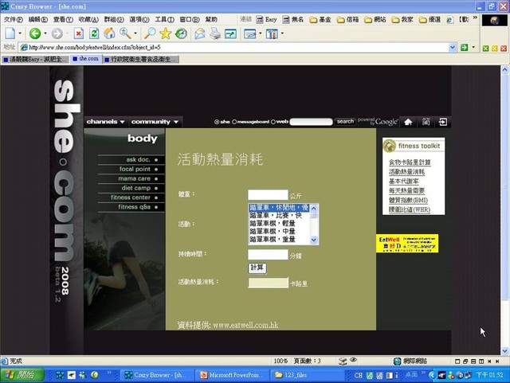
Task: Click the zoom magnifier toolbar icon
Action: pyautogui.click(x=125, y=33)
